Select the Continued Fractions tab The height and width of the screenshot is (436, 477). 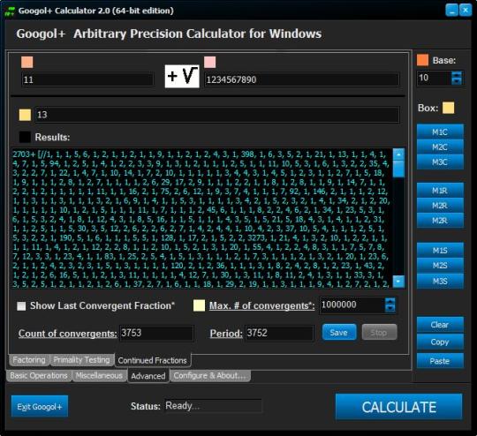153,360
